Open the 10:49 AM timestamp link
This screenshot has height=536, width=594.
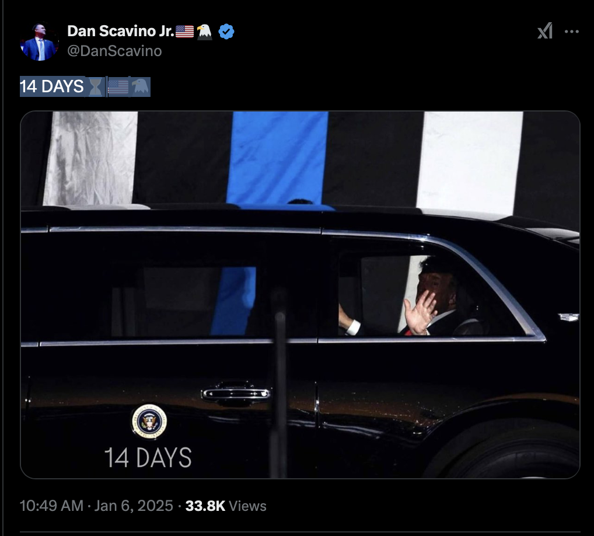click(51, 506)
